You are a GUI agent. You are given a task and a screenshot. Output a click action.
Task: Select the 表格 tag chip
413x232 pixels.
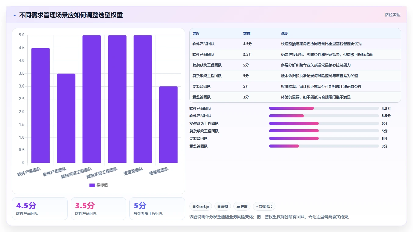coord(223,206)
